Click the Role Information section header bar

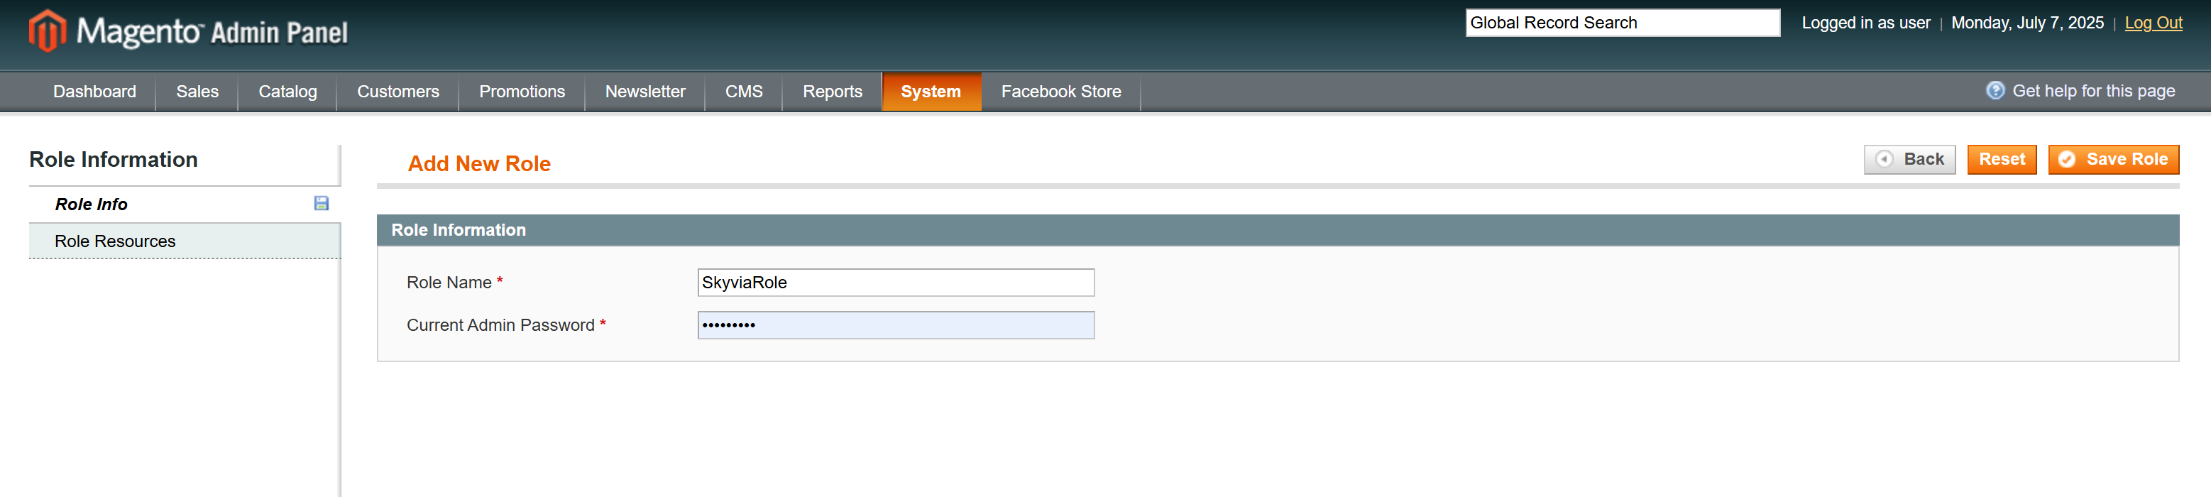coord(1278,230)
